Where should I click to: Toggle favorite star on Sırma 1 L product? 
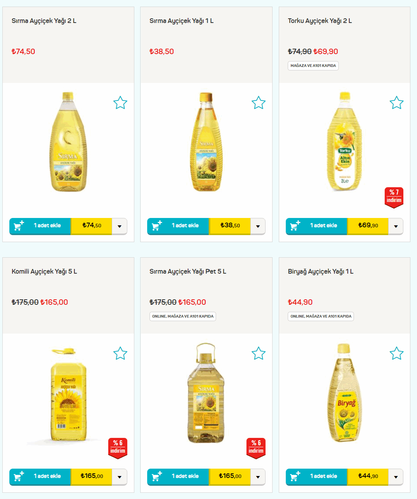point(259,103)
